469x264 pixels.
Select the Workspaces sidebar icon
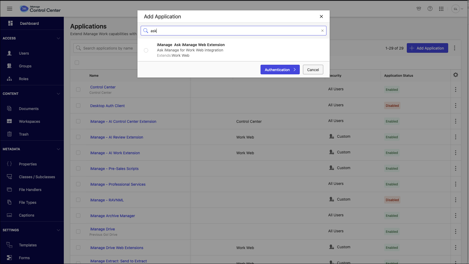[9, 121]
